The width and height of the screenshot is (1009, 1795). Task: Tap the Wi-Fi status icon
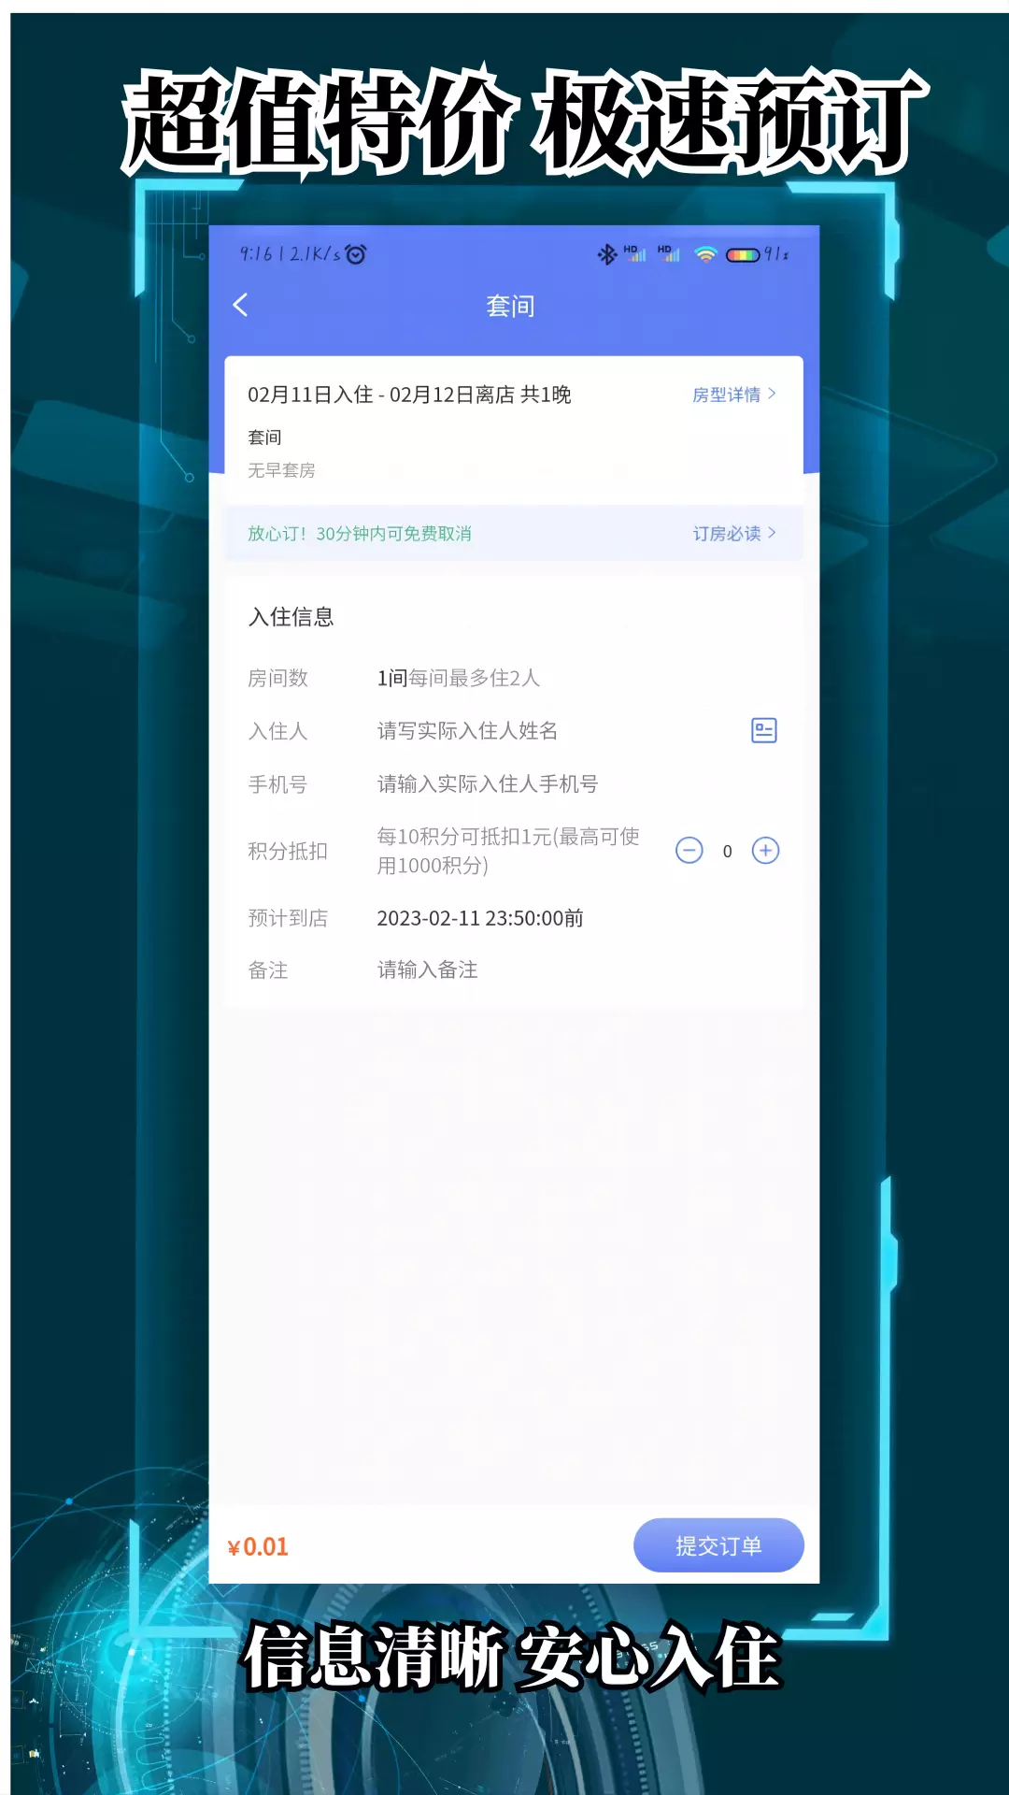[705, 253]
